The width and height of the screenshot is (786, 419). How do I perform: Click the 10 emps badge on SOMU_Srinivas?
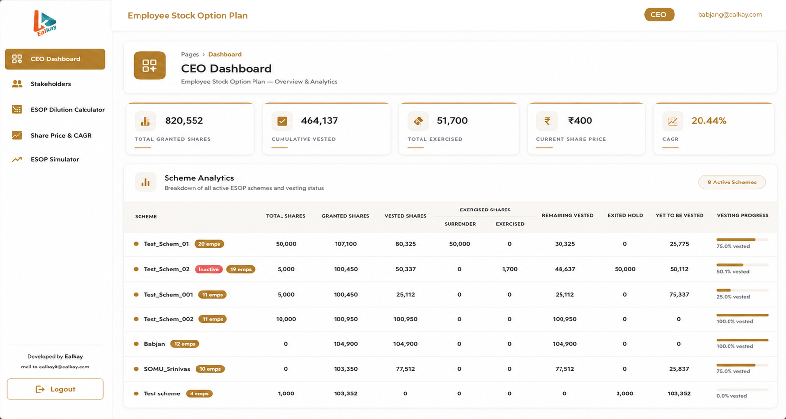pos(210,369)
